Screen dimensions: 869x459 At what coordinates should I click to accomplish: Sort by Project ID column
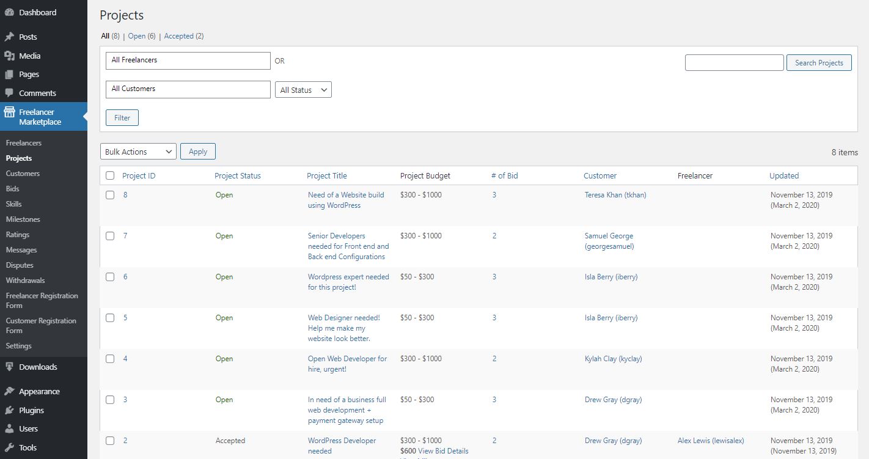pos(139,175)
